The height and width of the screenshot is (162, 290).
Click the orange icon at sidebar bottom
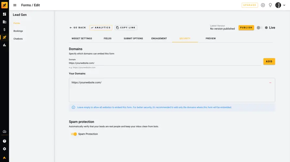pyautogui.click(x=5, y=158)
